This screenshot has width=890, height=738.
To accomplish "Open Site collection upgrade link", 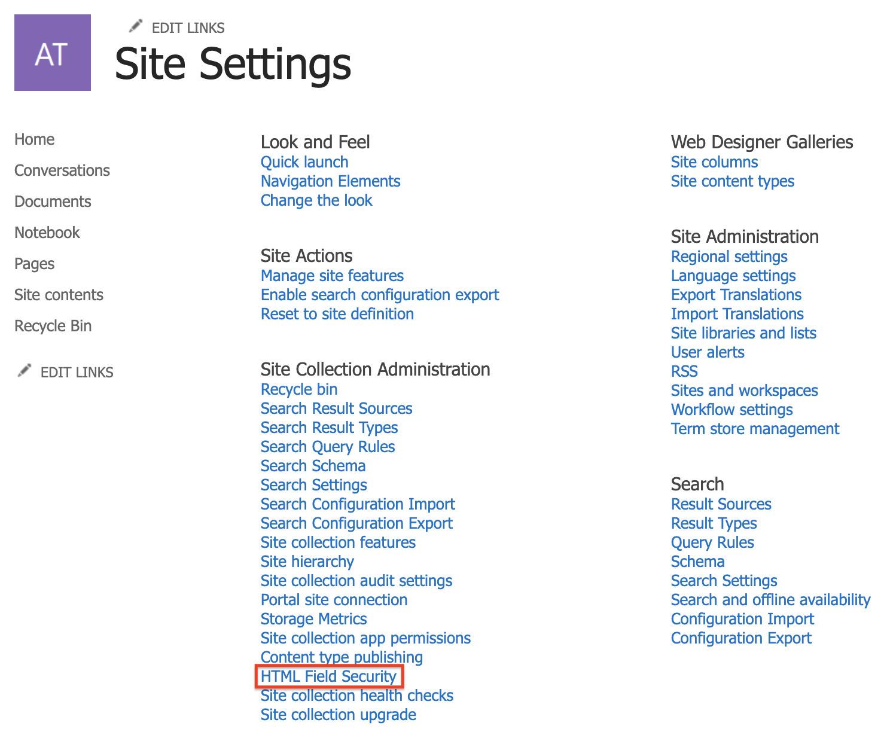I will point(338,715).
